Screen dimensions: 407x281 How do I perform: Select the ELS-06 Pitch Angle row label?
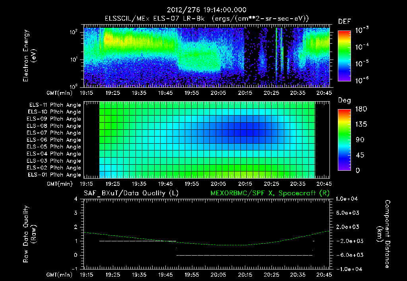[x=54, y=140]
